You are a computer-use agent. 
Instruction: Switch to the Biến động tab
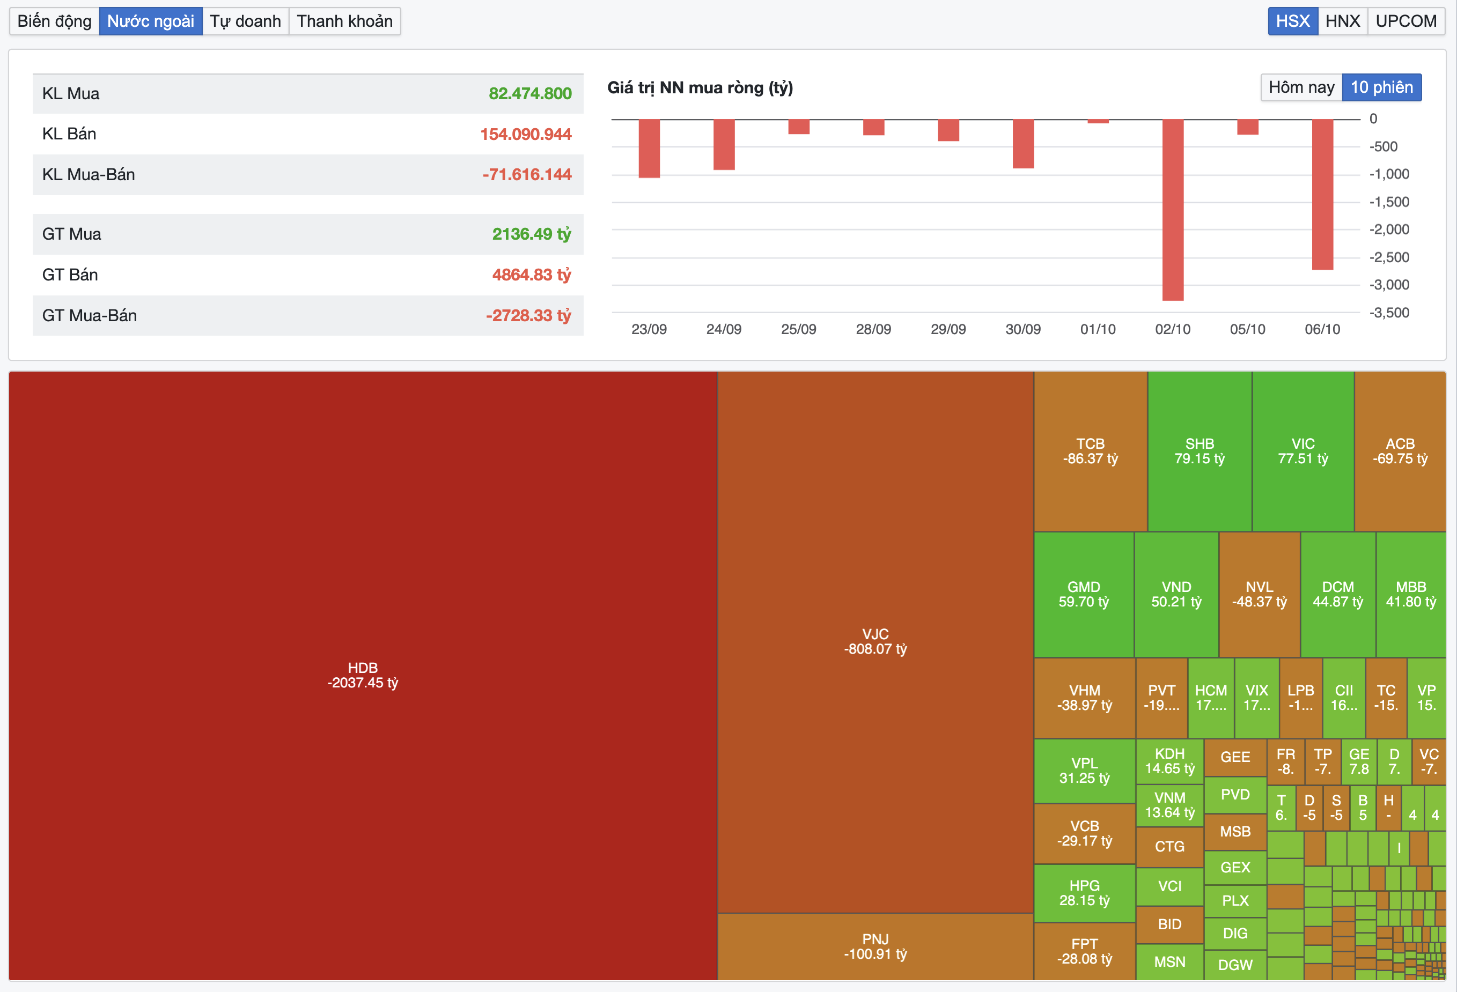click(55, 21)
